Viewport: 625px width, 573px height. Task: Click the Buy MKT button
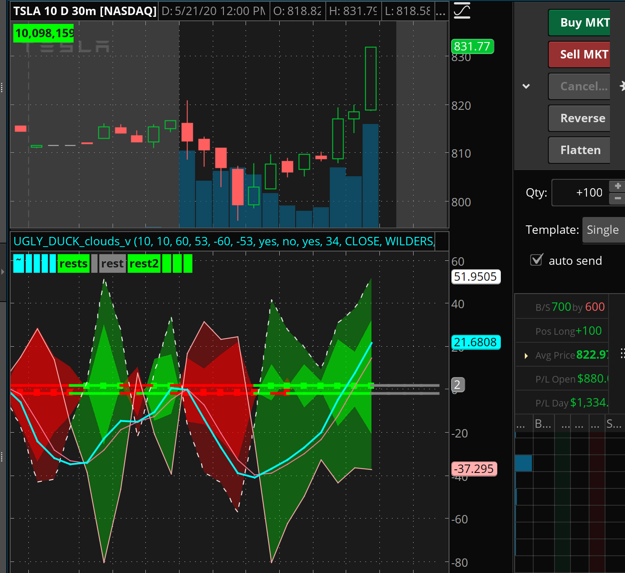tap(579, 23)
